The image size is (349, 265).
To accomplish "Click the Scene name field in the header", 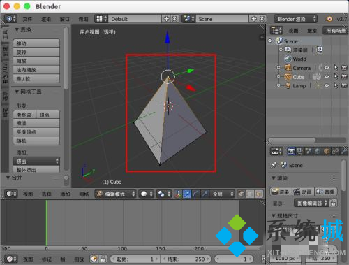I will click(x=222, y=19).
